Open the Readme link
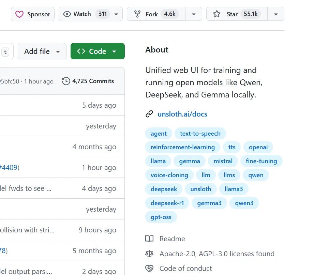Image resolution: width=314 pixels, height=275 pixels. (x=172, y=239)
